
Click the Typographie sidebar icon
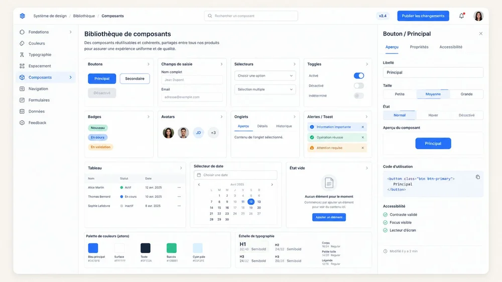click(22, 55)
